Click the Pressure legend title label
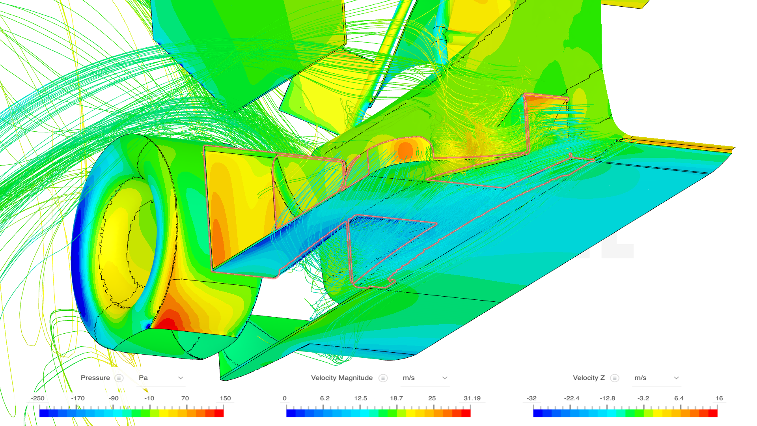The width and height of the screenshot is (757, 426). click(95, 378)
